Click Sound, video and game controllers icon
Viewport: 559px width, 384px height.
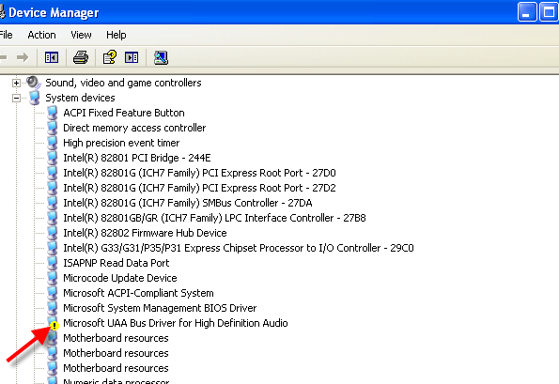(x=34, y=83)
